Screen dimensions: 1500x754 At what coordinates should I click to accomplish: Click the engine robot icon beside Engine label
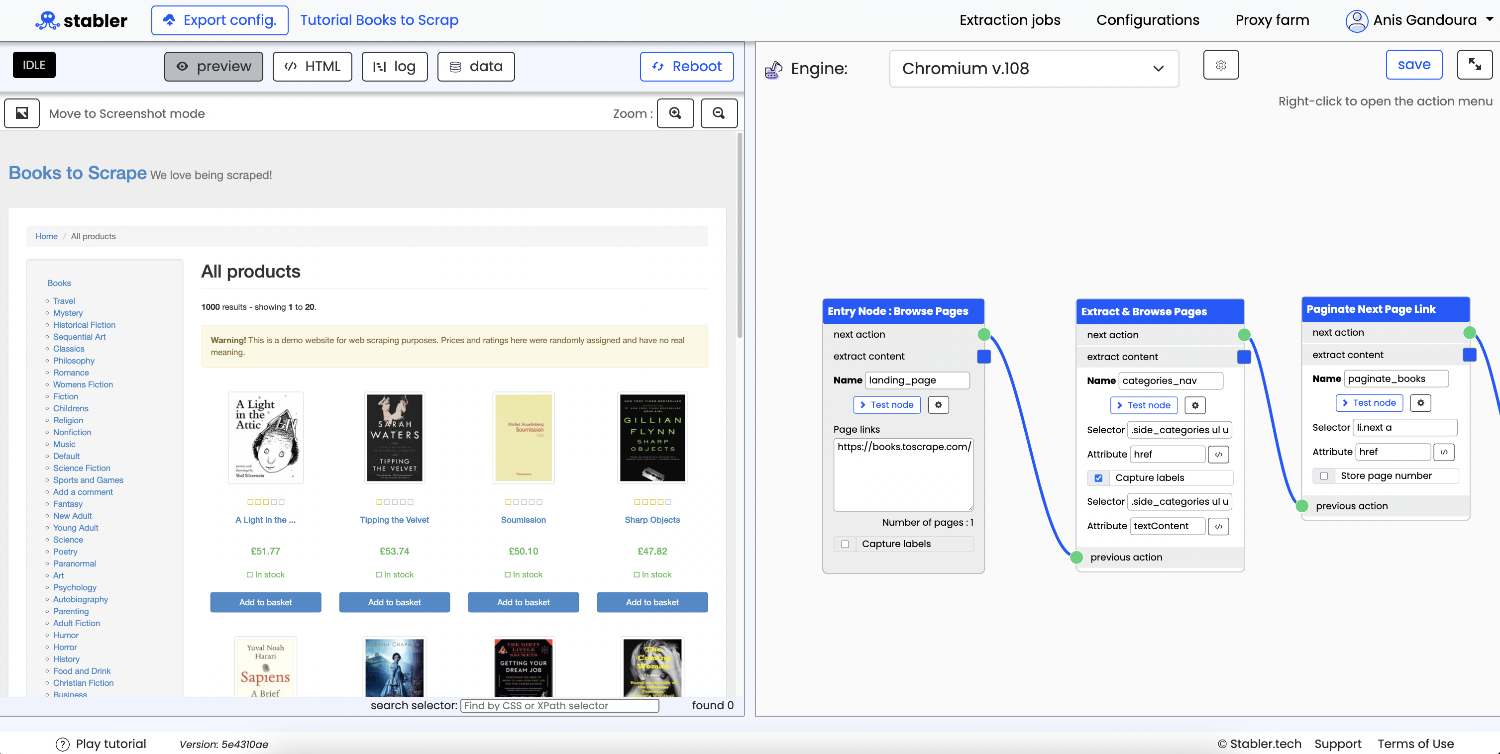click(x=773, y=70)
